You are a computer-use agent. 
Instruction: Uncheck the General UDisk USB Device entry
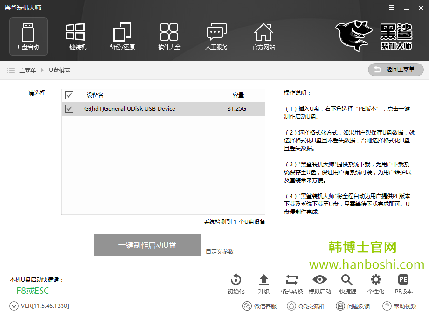(69, 108)
